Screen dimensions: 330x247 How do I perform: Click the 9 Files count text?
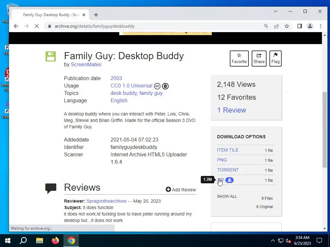[x=267, y=198]
